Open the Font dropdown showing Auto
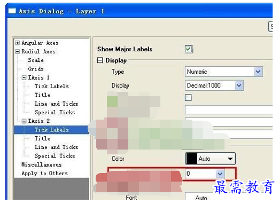The width and height of the screenshot is (279, 204). (x=229, y=197)
